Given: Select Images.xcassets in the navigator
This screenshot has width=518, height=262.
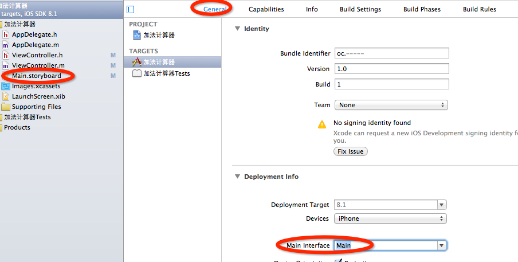Looking at the screenshot, I should tap(36, 86).
